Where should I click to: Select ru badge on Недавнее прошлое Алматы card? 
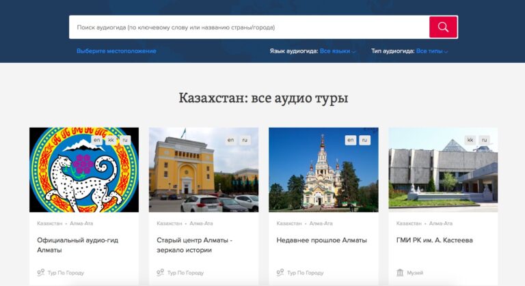coord(364,140)
